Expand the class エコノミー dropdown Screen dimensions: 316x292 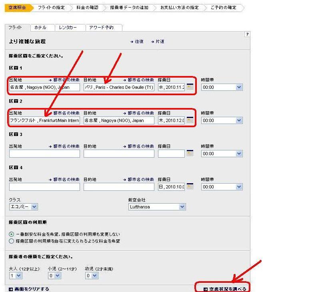23,207
